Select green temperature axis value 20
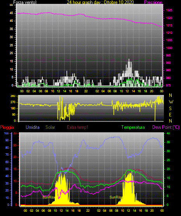Screen dimensions: 181x216 click(168, 169)
